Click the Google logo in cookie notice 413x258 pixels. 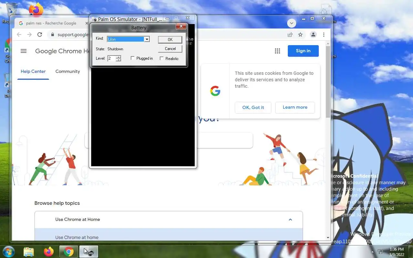(x=215, y=91)
